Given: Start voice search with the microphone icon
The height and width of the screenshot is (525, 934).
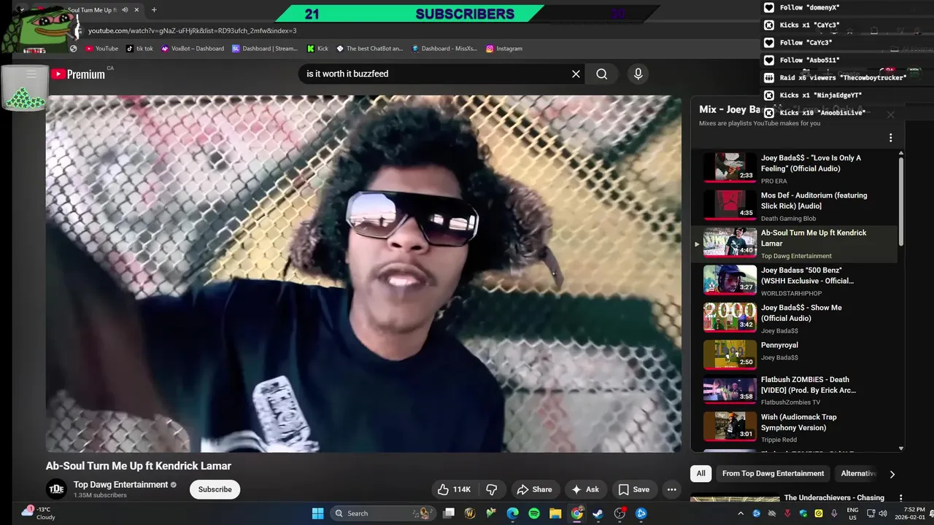Looking at the screenshot, I should [638, 74].
